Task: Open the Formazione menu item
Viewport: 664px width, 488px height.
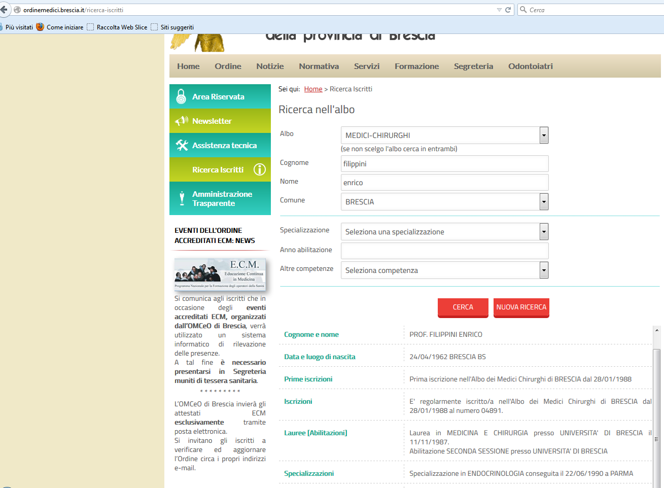Action: pyautogui.click(x=416, y=66)
